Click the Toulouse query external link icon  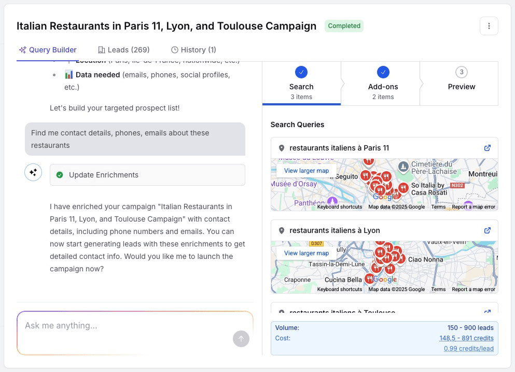click(x=487, y=311)
